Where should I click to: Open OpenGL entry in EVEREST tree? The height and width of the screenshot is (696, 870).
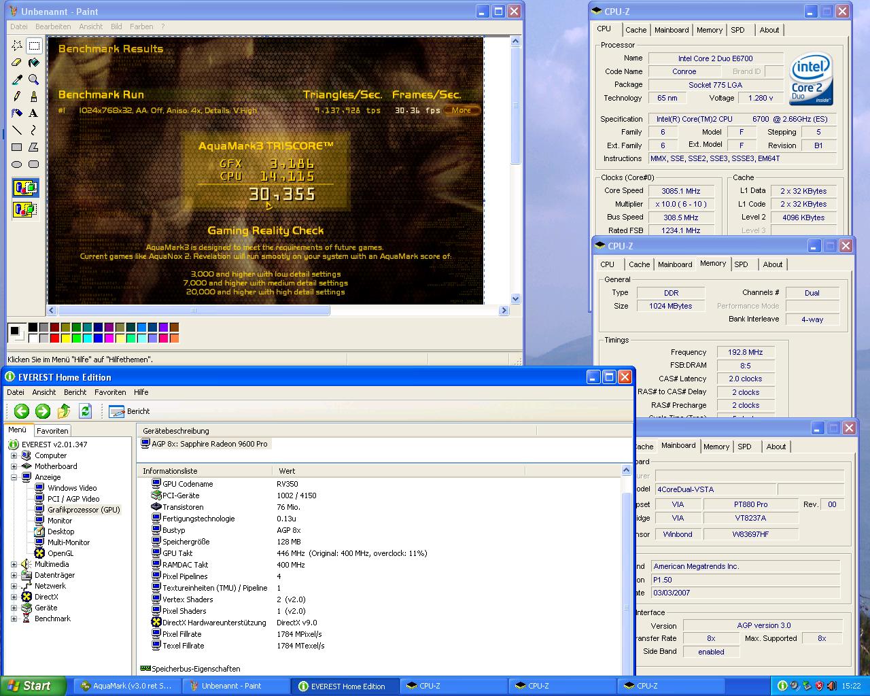click(x=60, y=553)
